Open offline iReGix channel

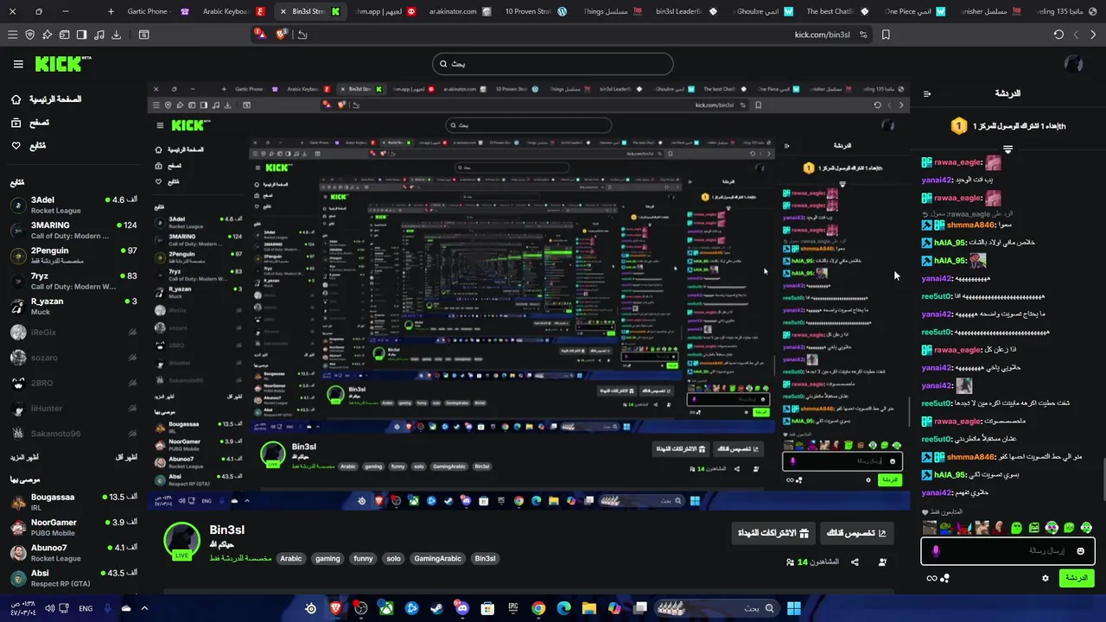[73, 332]
